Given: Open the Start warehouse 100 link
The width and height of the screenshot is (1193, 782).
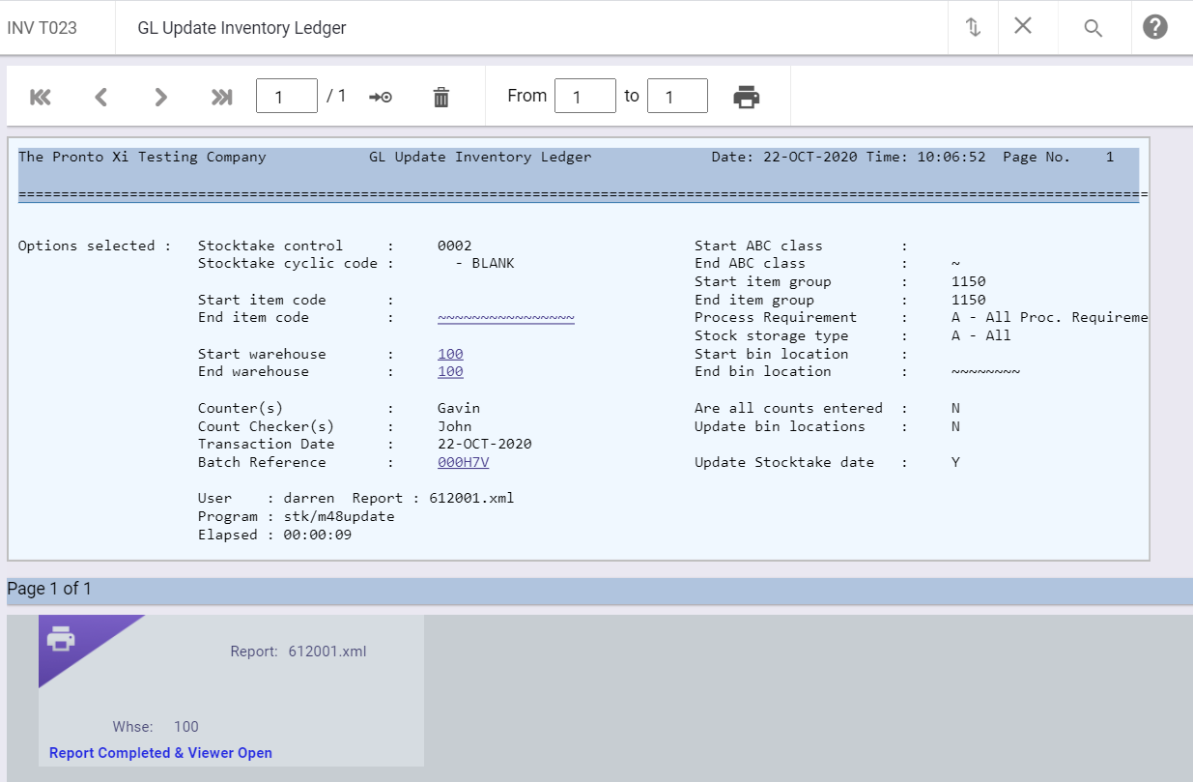Looking at the screenshot, I should point(450,354).
